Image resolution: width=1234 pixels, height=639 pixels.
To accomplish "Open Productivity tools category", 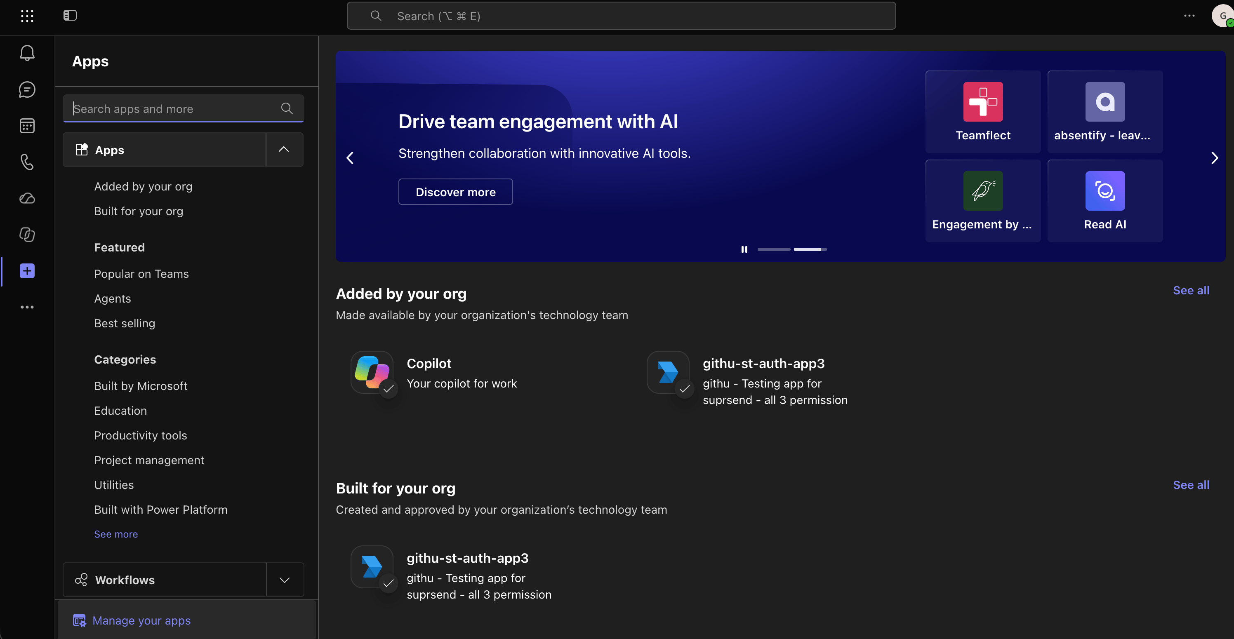I will pos(140,435).
